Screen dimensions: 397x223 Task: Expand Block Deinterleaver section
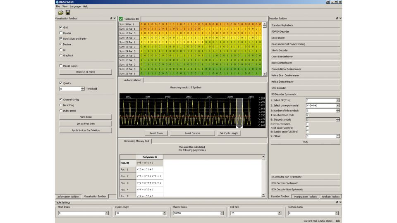pos(305,63)
